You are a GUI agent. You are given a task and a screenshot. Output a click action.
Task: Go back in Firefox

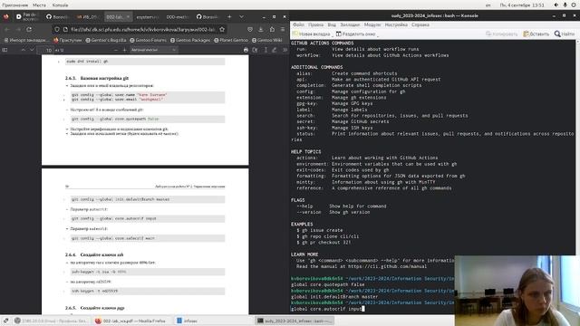7,30
